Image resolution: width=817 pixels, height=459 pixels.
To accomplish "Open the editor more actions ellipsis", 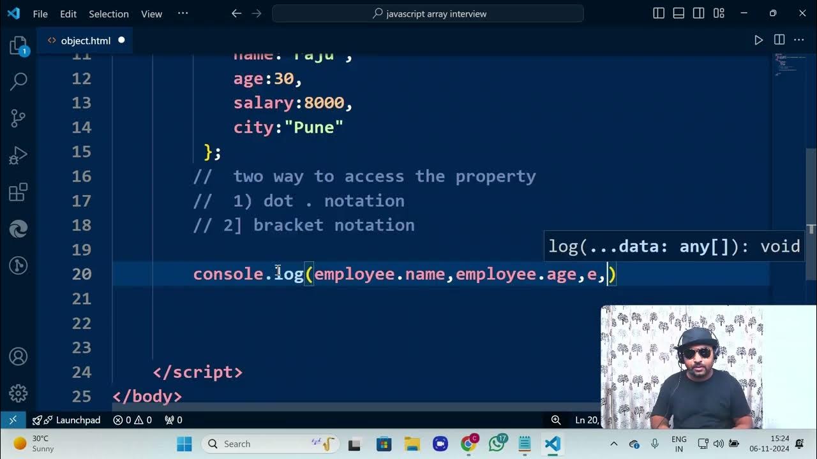I will (799, 40).
